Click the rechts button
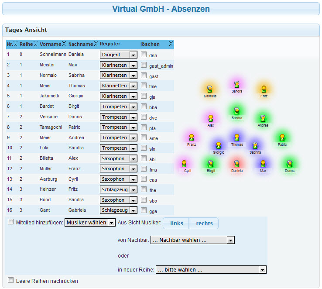The image size is (322, 289). click(x=204, y=224)
